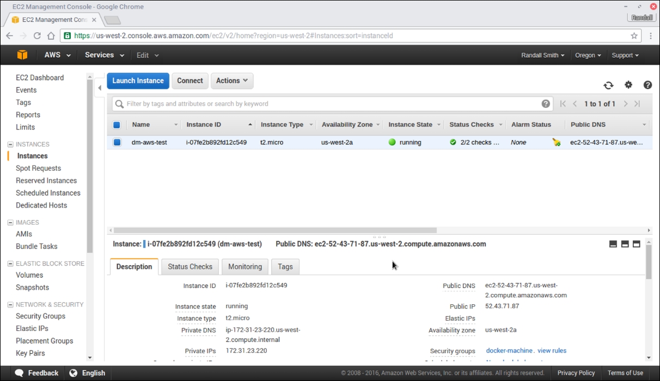
Task: Open the AWS dropdown in the top bar
Action: click(58, 55)
